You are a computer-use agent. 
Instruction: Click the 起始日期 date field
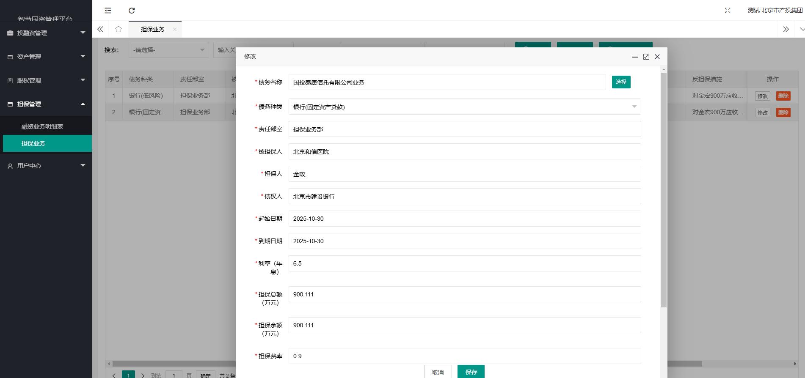pyautogui.click(x=464, y=219)
